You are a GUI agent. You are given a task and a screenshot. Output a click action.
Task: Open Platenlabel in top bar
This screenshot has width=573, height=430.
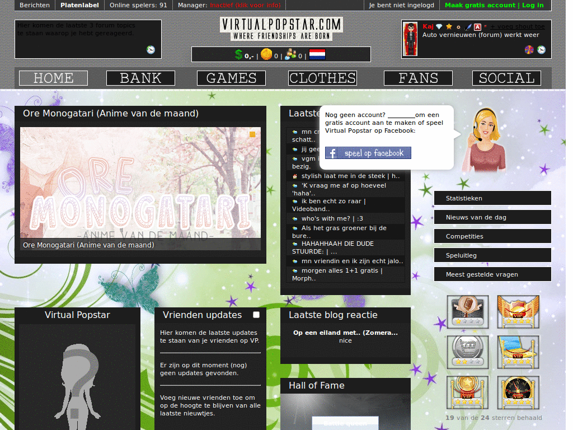pyautogui.click(x=79, y=5)
